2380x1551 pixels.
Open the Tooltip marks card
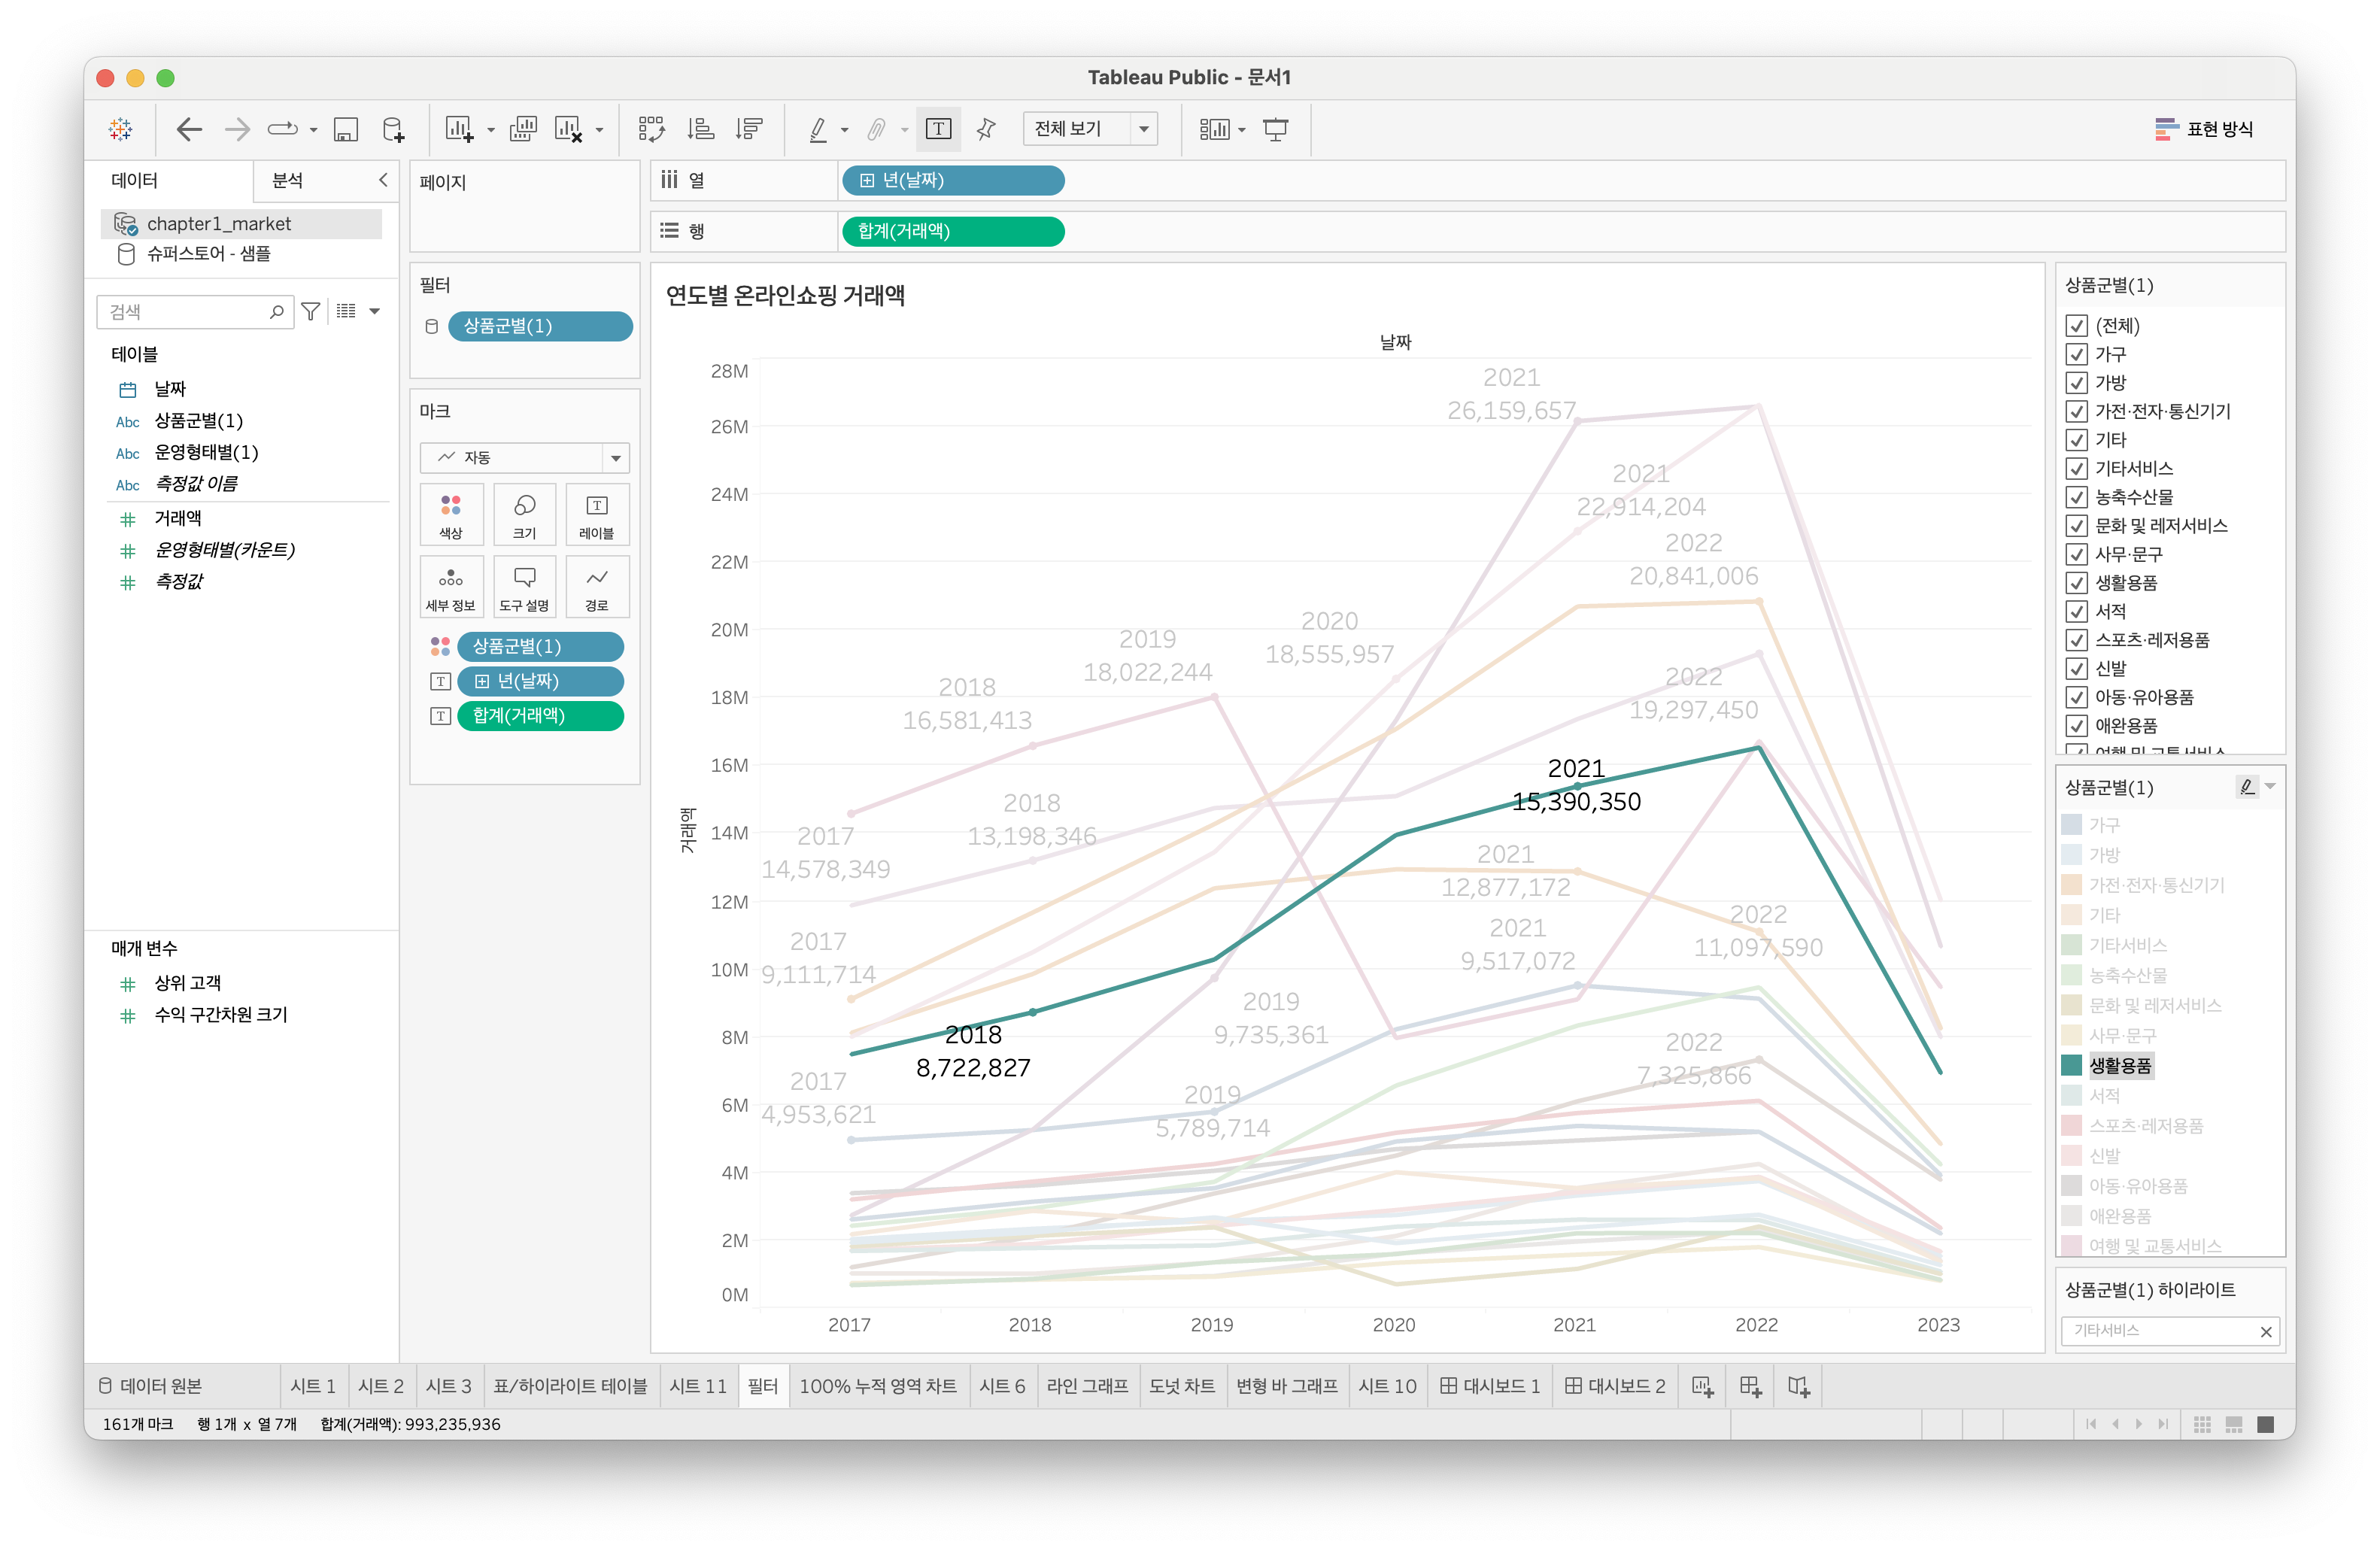tap(524, 586)
